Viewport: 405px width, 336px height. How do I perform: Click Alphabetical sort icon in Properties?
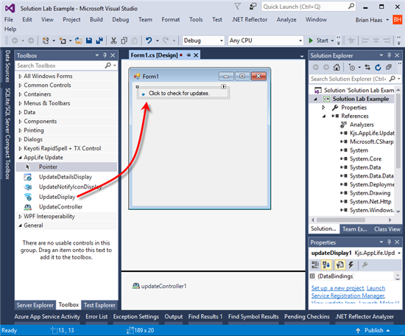pyautogui.click(x=326, y=265)
